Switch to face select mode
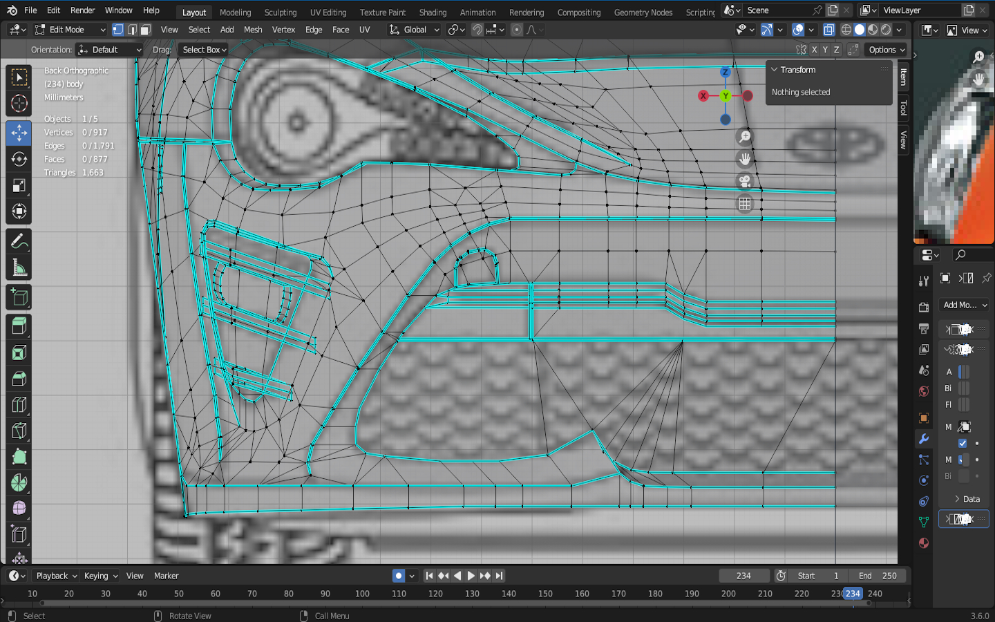 [x=145, y=30]
